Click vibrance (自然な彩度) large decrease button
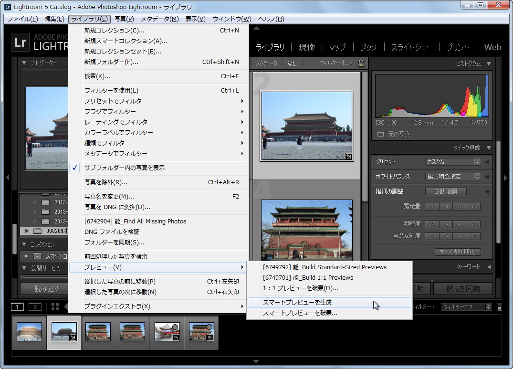 tap(431, 236)
